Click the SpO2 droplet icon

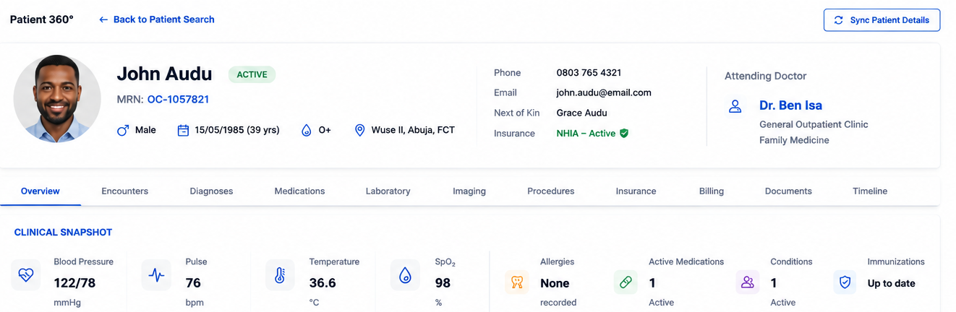coord(405,275)
